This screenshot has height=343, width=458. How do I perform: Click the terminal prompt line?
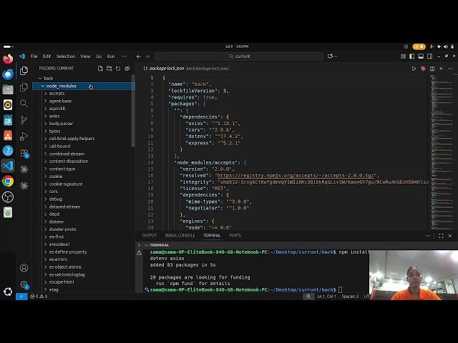coord(245,290)
